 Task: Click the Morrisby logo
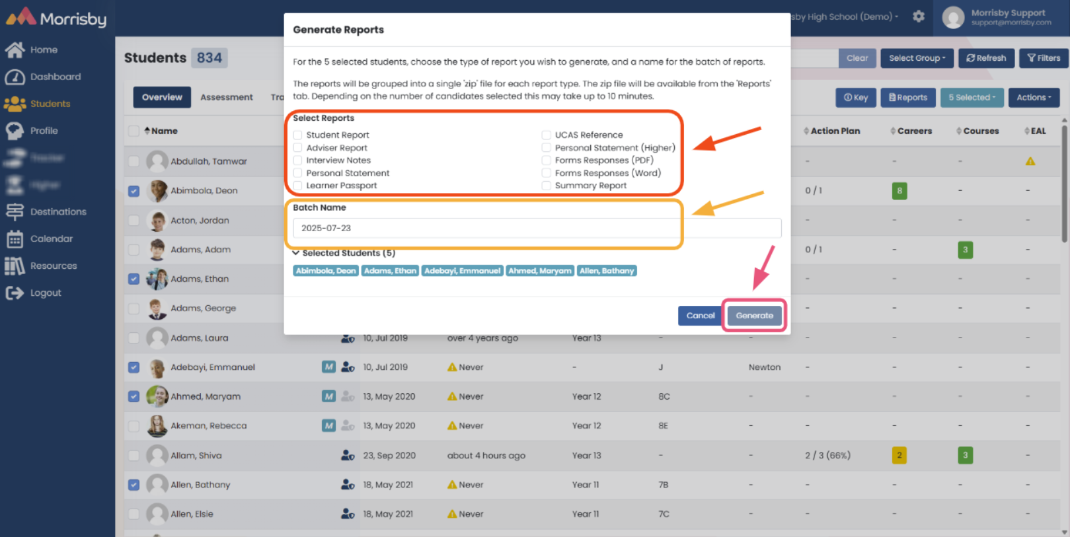(56, 18)
